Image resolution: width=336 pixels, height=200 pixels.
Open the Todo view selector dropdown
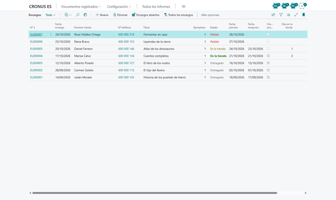(x=50, y=15)
